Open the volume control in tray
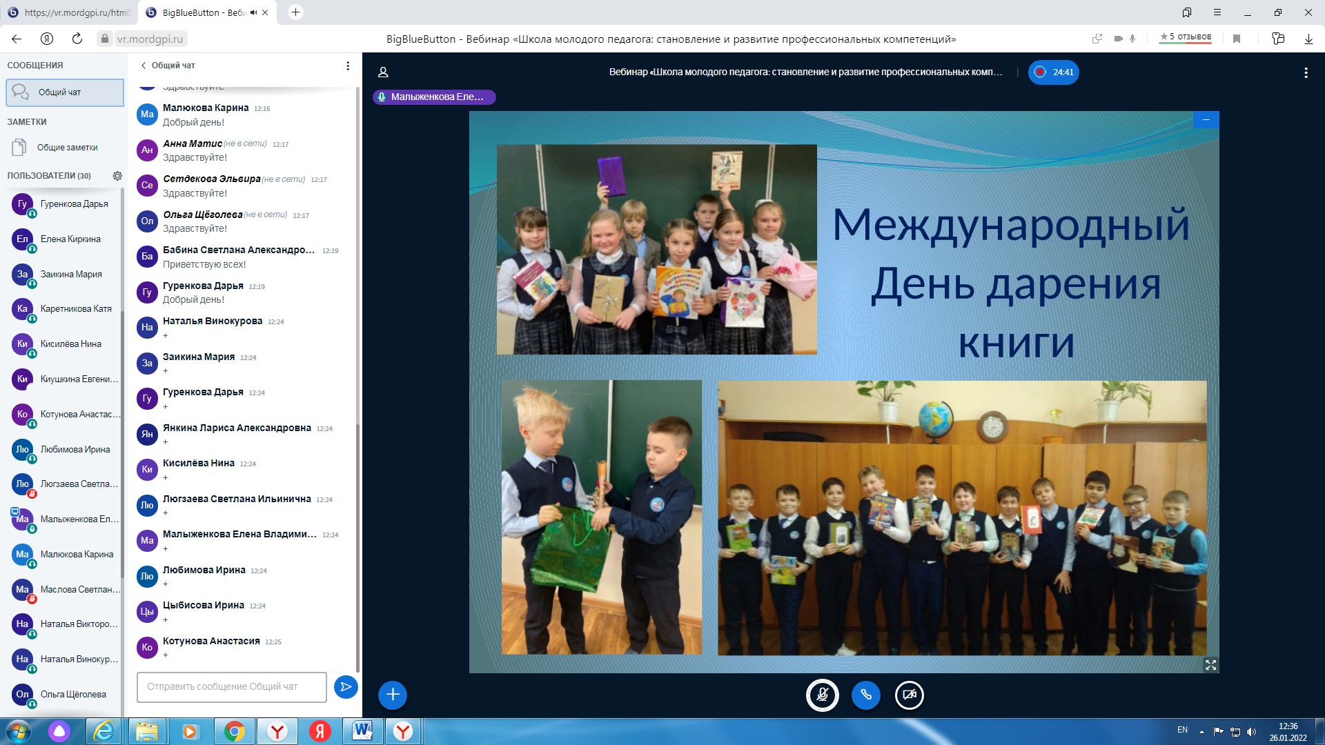This screenshot has width=1325, height=745. coord(1252,732)
